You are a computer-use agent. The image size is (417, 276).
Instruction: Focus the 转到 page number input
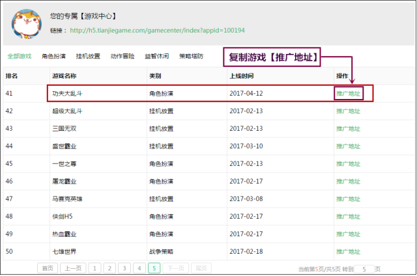point(364,269)
